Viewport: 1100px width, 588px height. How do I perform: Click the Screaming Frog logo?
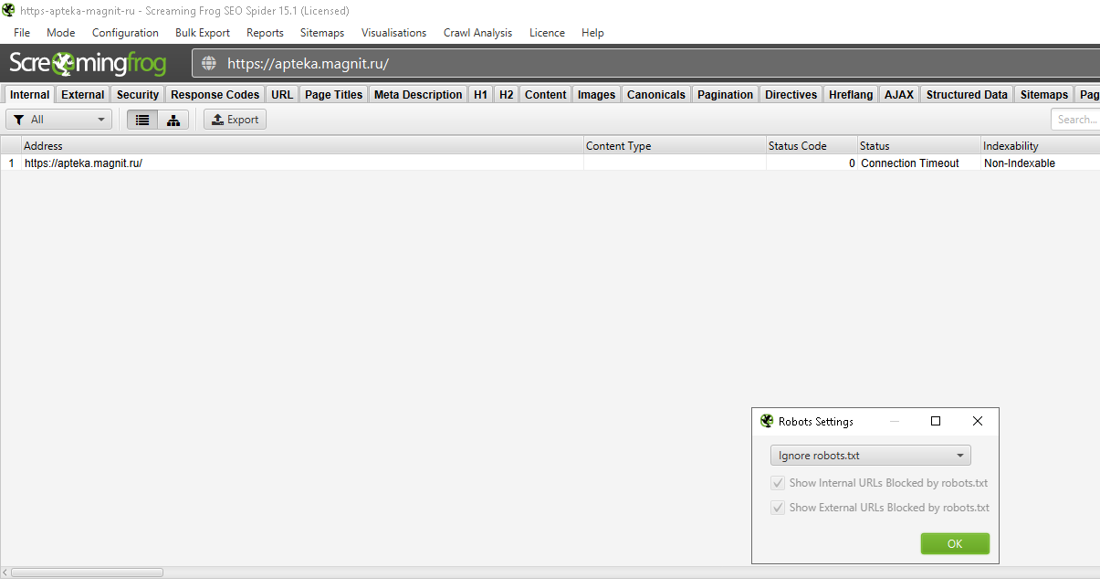tap(88, 63)
